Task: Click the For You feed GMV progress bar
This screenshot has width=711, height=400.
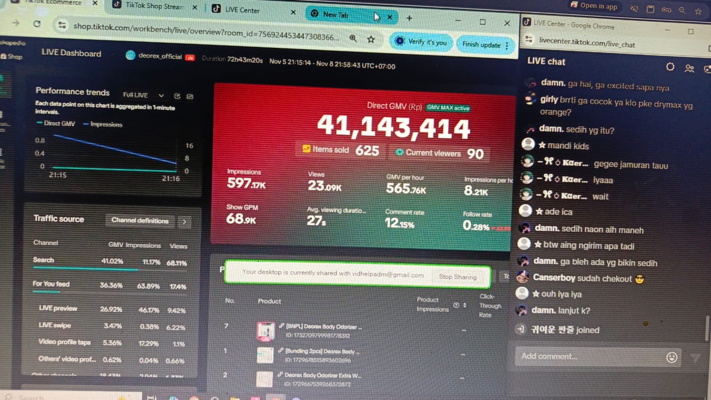Action: (46, 292)
